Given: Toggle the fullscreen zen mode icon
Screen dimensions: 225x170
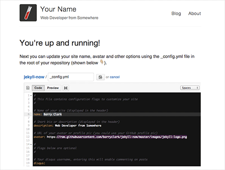Looking at the screenshot, I should coord(66,88).
